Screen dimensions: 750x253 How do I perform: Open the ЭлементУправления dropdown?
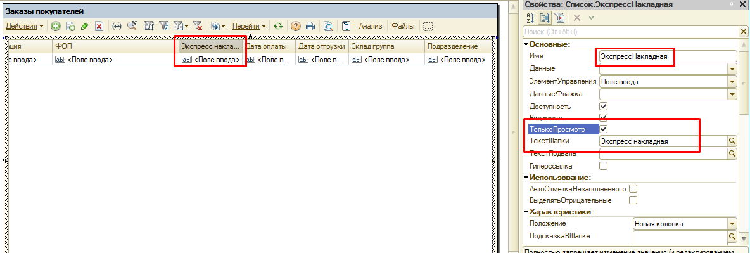[x=732, y=81]
